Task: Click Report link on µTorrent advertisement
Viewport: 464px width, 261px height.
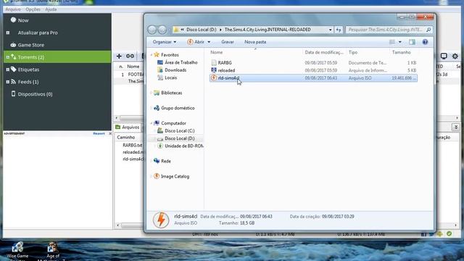Action: click(x=99, y=133)
